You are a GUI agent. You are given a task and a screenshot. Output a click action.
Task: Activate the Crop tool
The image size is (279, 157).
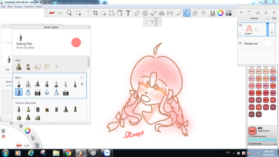click(95, 13)
